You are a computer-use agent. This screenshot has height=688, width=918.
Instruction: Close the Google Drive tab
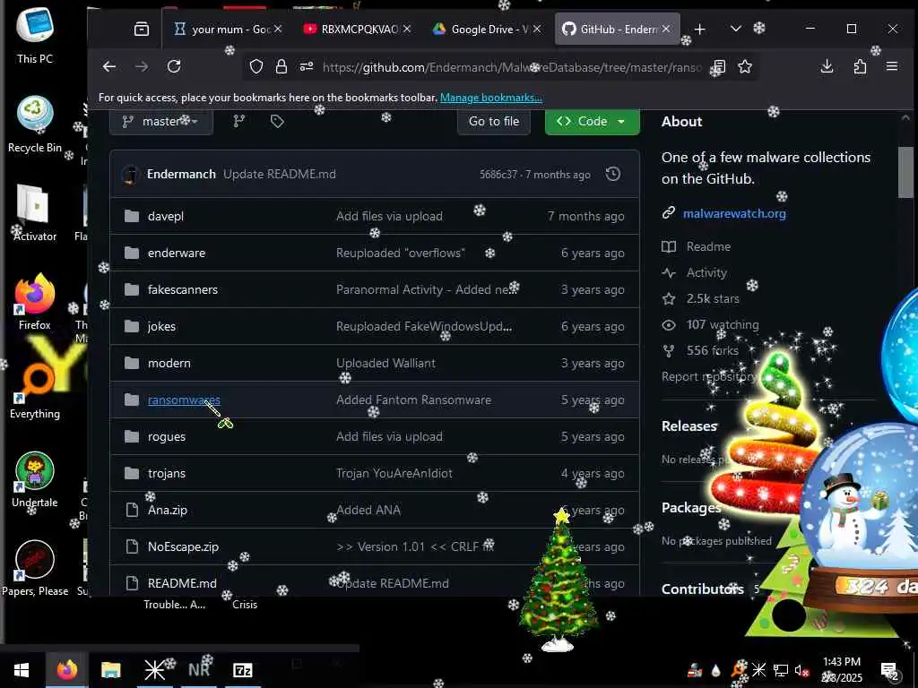tap(537, 29)
